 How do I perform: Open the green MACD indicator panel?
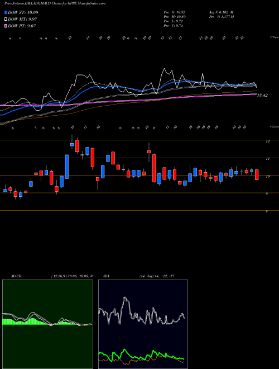coord(47,324)
